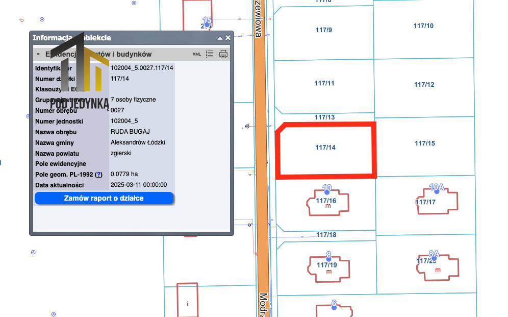Click building on parcel 117/17
Image resolution: width=508 pixels, height=317 pixels.
[437, 202]
